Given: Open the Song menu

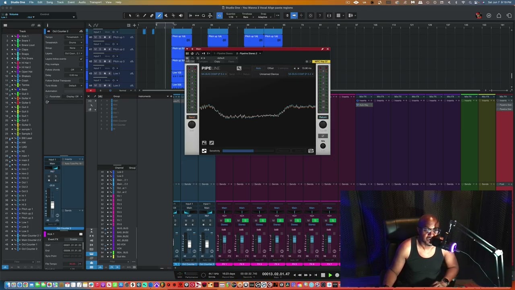Looking at the screenshot, I should click(49, 2).
